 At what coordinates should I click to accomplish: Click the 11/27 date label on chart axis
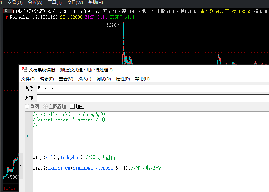10,188
